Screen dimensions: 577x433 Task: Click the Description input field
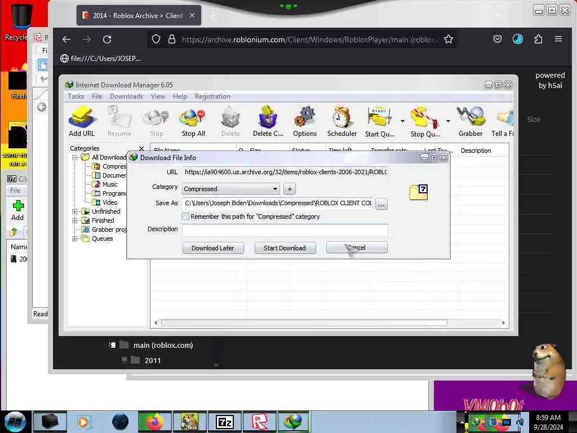285,230
